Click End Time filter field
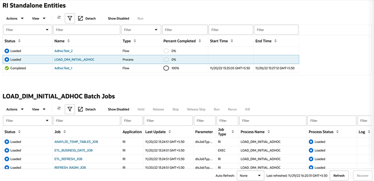This screenshot has width=374, height=181. (276, 30)
